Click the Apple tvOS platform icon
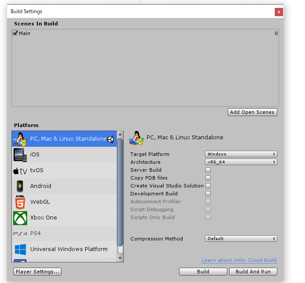This screenshot has height=283, width=305. click(x=20, y=171)
